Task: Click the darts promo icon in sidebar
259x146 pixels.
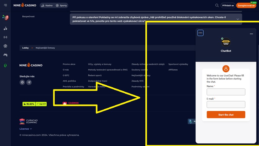Action: pyautogui.click(x=5, y=17)
